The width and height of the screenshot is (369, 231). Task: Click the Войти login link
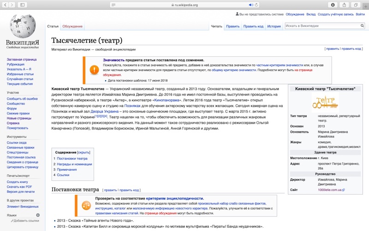(x=360, y=14)
